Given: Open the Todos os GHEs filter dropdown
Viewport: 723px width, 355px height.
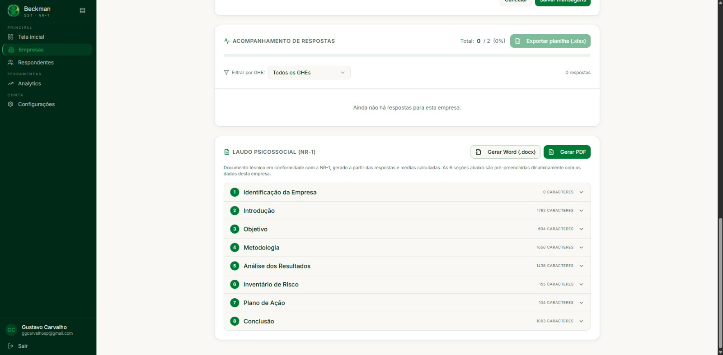Looking at the screenshot, I should click(309, 73).
